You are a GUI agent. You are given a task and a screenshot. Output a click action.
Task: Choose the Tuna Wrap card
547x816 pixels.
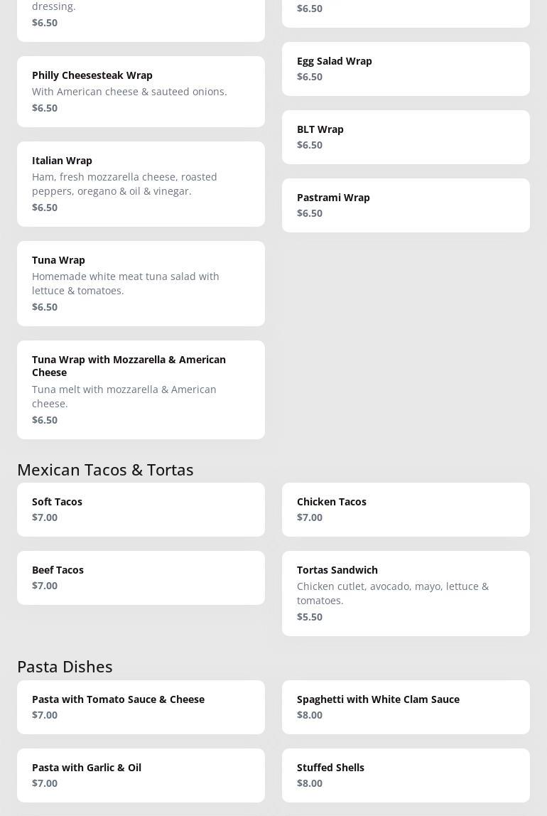point(141,283)
